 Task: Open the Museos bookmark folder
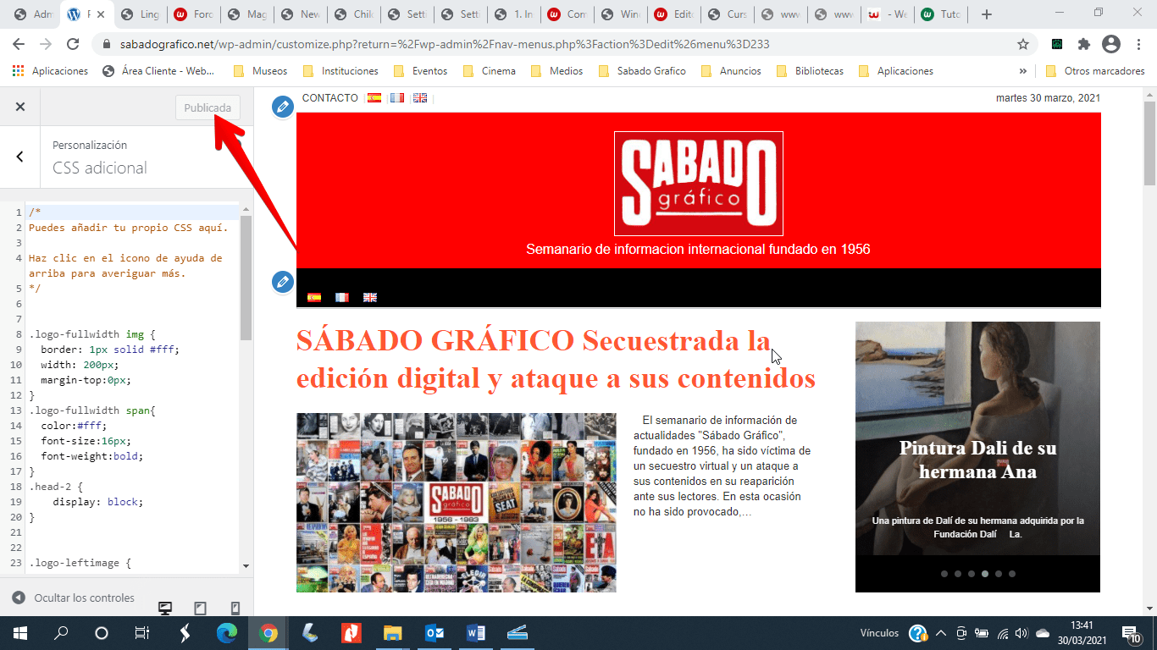[x=261, y=71]
